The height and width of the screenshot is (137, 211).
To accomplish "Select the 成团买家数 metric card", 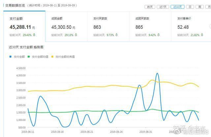I will click(150, 26).
